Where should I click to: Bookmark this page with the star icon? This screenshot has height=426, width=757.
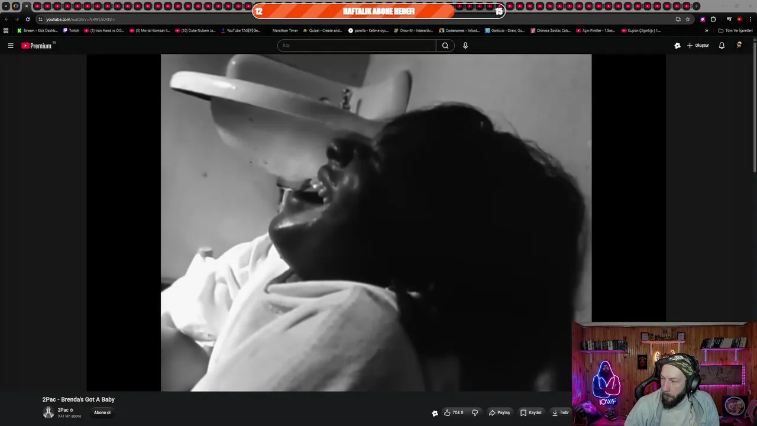688,20
